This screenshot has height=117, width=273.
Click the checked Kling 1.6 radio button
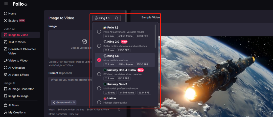[x=99, y=60]
